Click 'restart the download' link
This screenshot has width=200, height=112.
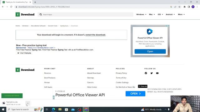(95, 35)
